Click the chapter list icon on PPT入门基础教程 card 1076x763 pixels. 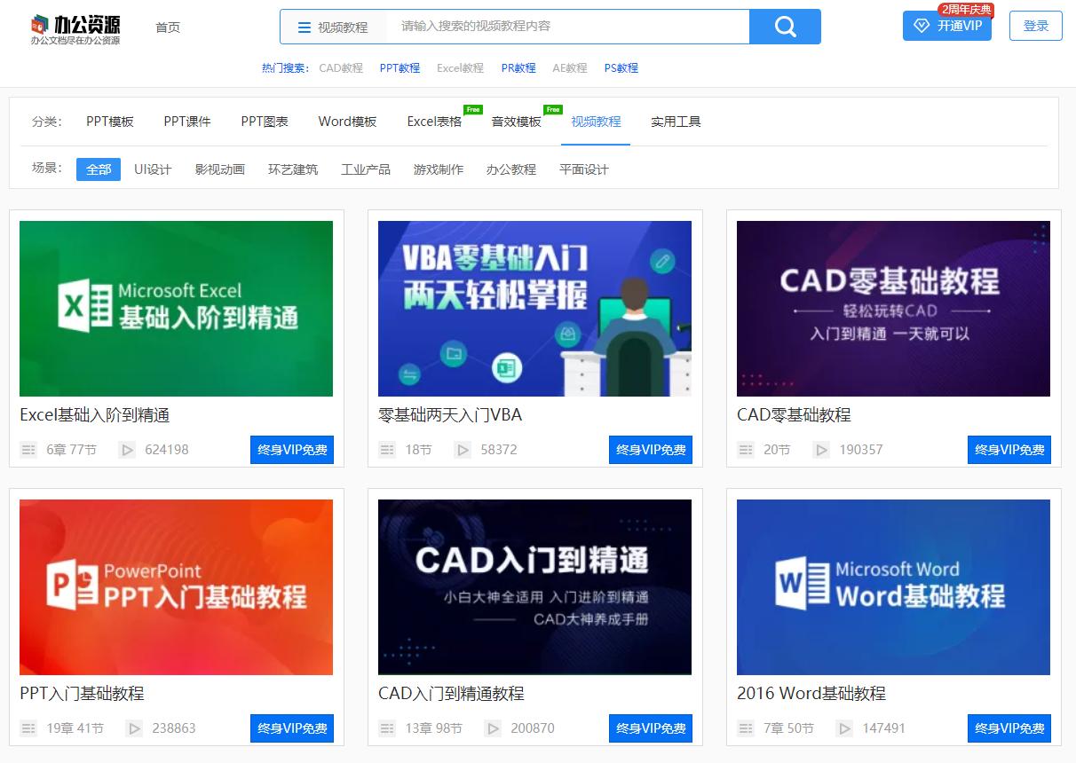[28, 728]
